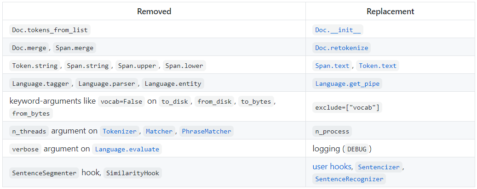
Task: Click the Tokenizer link
Action: (120, 131)
